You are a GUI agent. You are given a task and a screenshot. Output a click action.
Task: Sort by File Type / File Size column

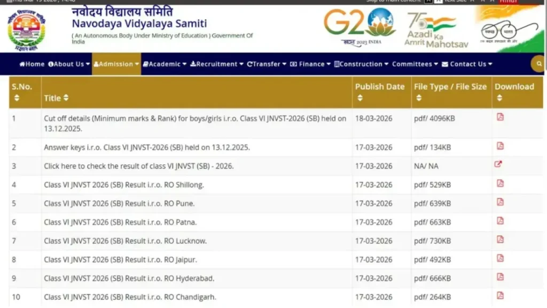(419, 98)
